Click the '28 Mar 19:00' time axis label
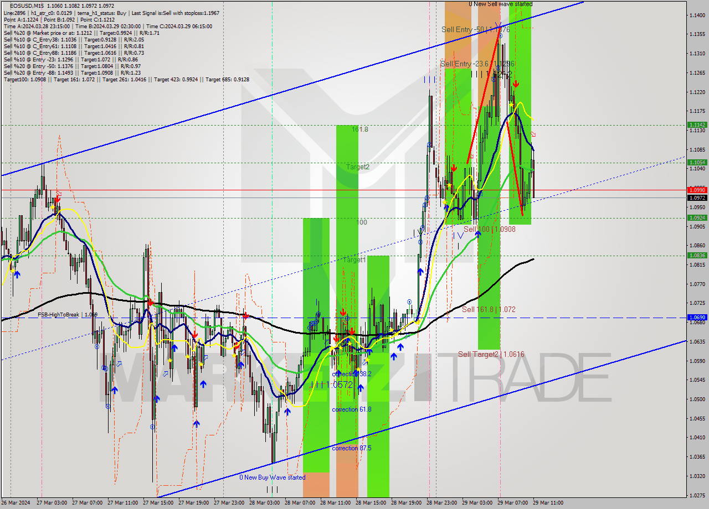The width and height of the screenshot is (709, 509). click(x=405, y=503)
